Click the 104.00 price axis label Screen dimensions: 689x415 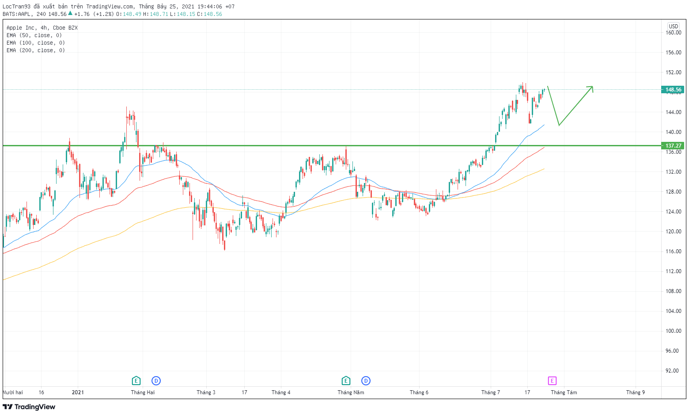point(674,311)
